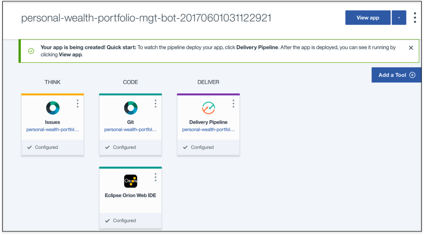Screen dimensions: 424x235
Task: Click the toolchain name personal-wealth-portfolio-mgt-bot title
Action: pos(146,18)
